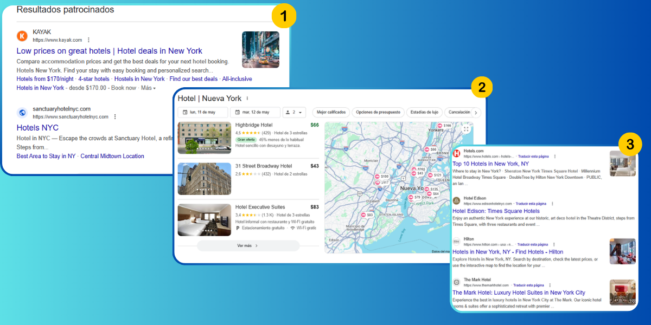Select the Opciones de presupuesto filter chip
The height and width of the screenshot is (325, 651).
pos(379,113)
